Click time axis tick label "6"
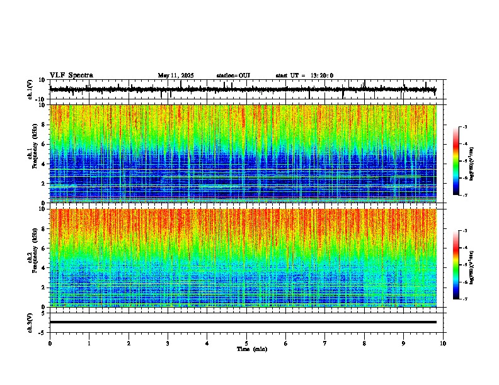This screenshot has width=499, height=385. [x=285, y=343]
